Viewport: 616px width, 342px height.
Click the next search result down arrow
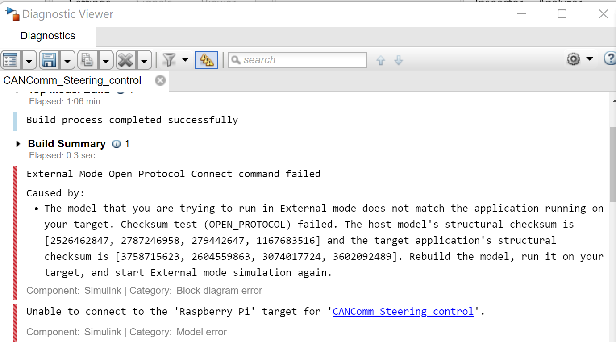pyautogui.click(x=399, y=60)
